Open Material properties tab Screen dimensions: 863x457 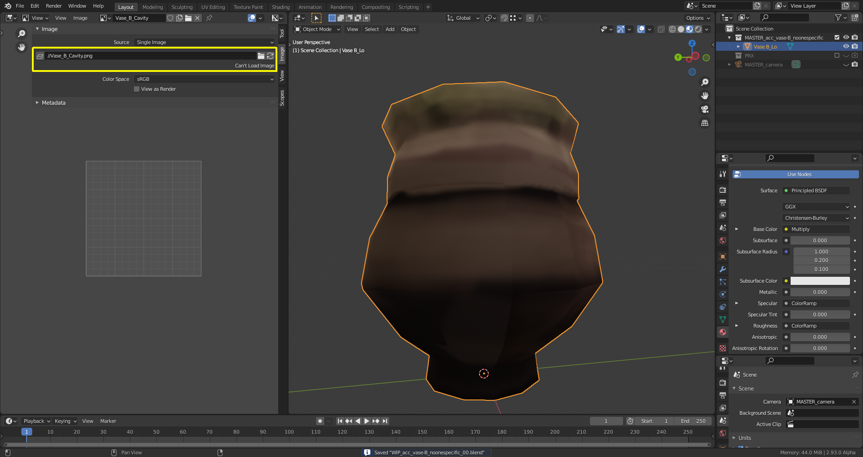(723, 332)
